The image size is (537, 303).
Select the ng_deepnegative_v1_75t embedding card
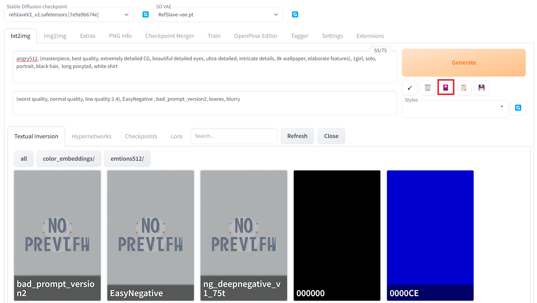tap(244, 236)
